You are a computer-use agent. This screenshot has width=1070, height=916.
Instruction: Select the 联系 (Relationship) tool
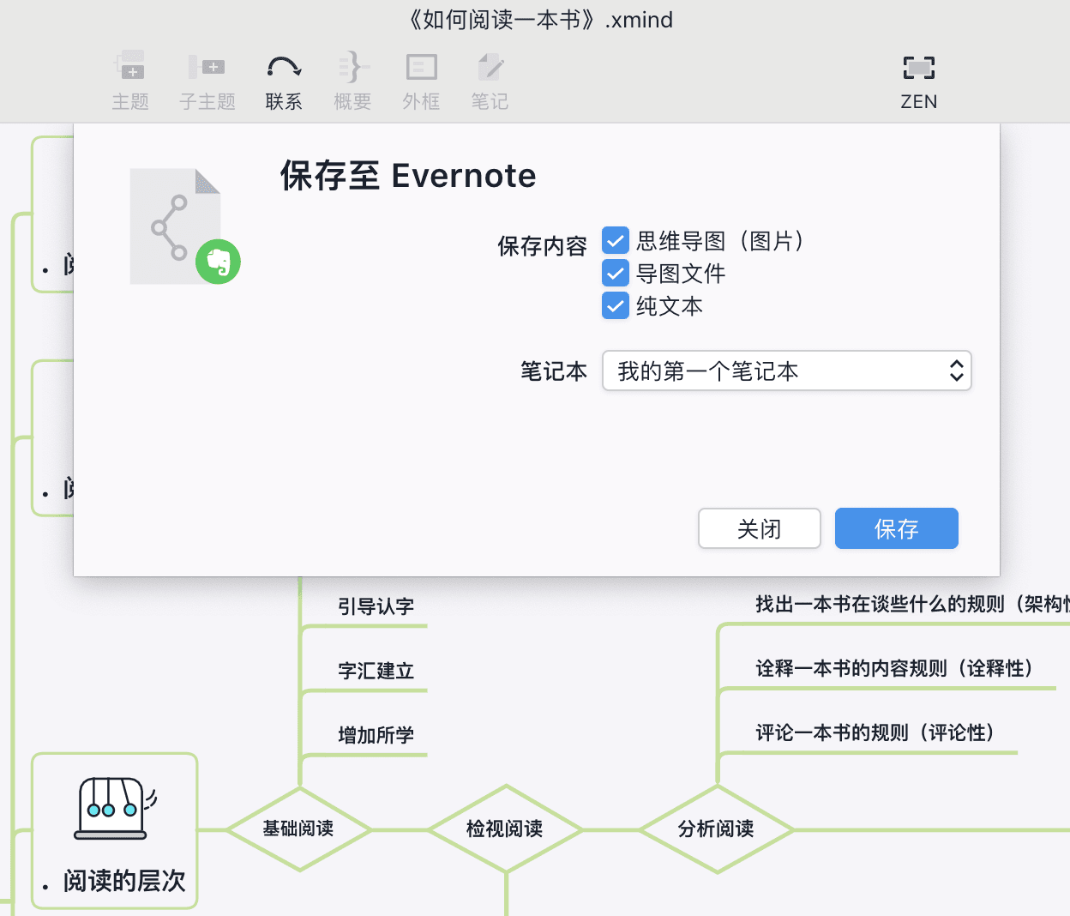284,80
